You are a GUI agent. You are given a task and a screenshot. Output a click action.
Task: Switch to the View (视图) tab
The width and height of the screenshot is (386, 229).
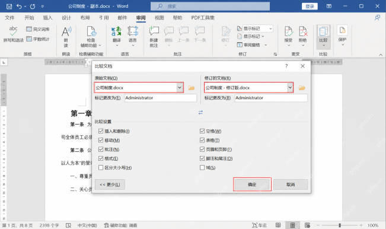pyautogui.click(x=159, y=18)
